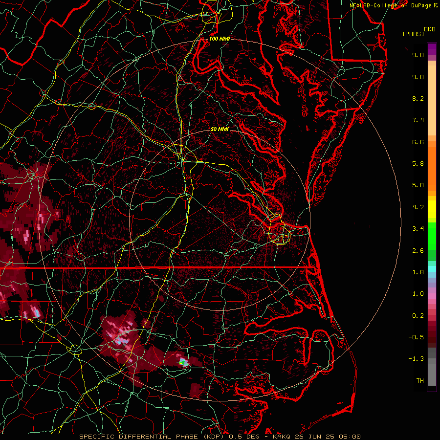Image resolution: width=440 pixels, height=440 pixels.
Task: Click the 2.6 legend value
Action: click(418, 251)
